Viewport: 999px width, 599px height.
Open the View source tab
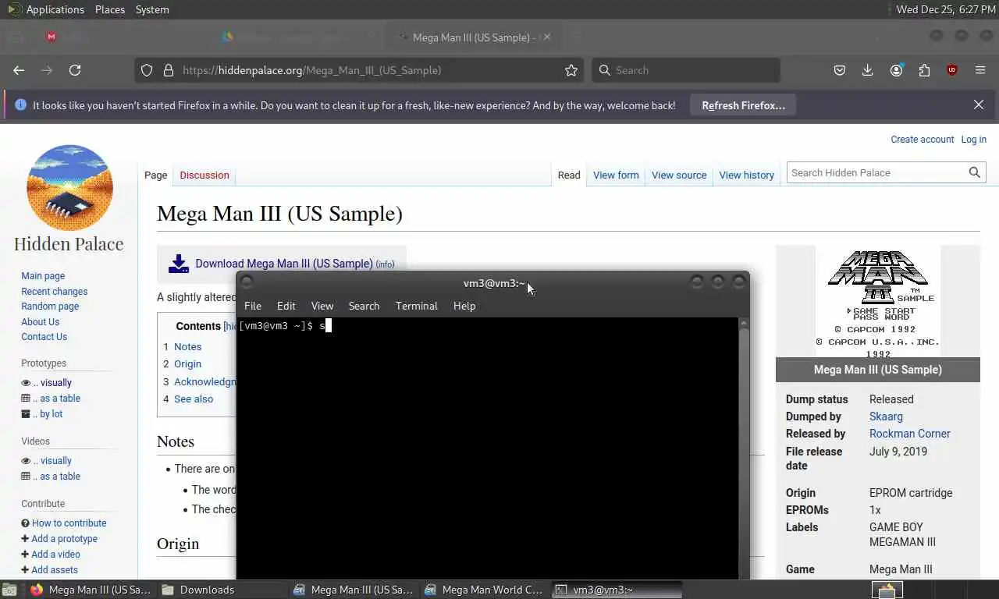pos(679,175)
